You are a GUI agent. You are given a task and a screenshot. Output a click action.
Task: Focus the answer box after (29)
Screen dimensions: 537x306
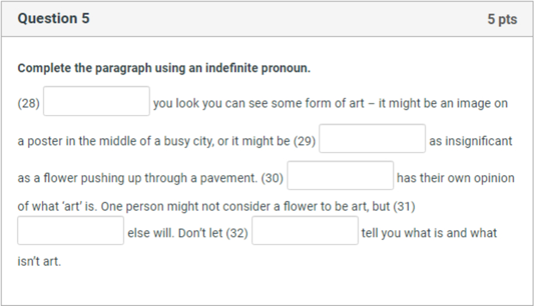[372, 138]
